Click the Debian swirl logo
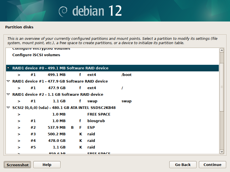Screen dimensions: 230x172 tap(63, 11)
